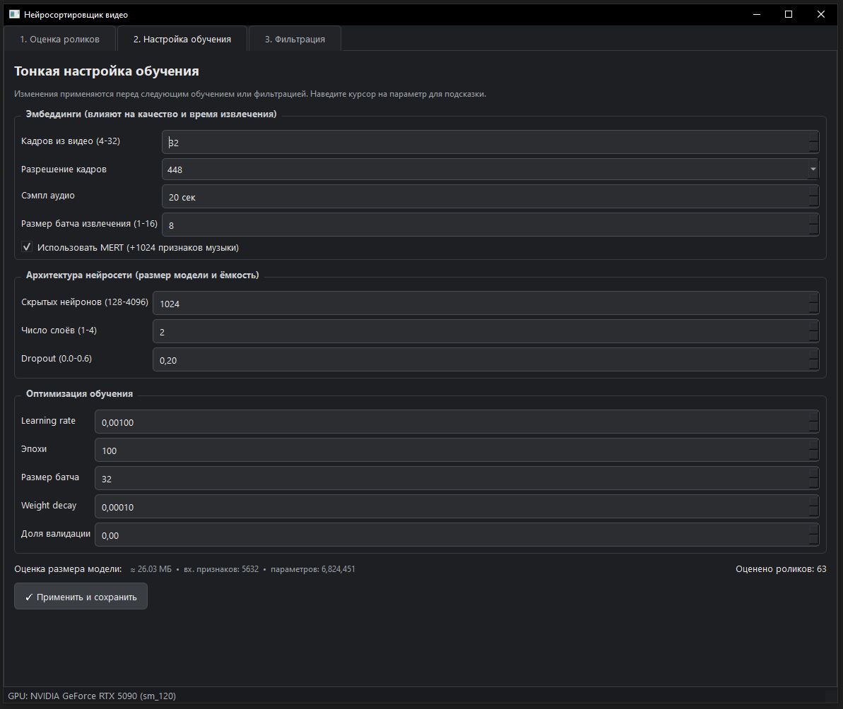
Task: Decrease Кадров из видео with down arrow
Action: pyautogui.click(x=813, y=148)
